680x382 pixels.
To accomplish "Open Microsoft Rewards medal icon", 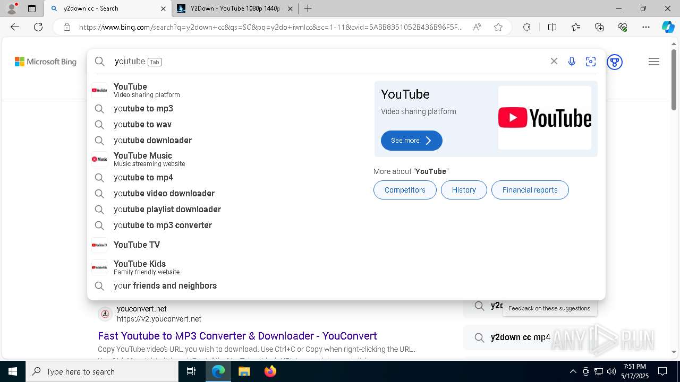I will (615, 62).
